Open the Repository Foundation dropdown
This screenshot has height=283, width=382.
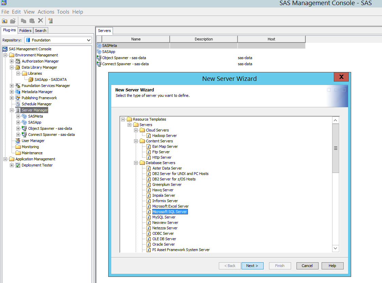pos(89,40)
